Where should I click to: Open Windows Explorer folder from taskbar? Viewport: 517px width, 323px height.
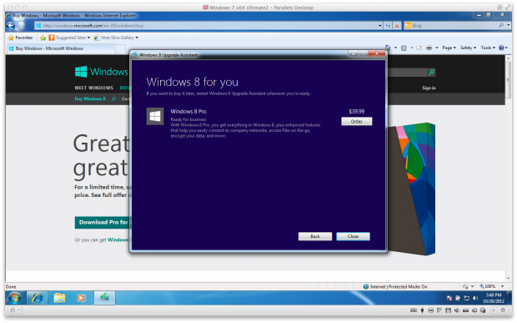coord(60,298)
